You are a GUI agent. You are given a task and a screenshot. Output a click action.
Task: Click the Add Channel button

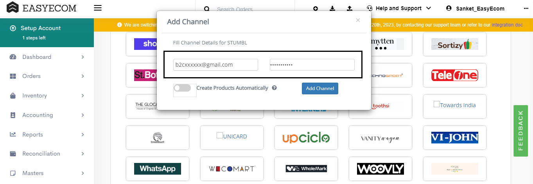click(x=320, y=88)
